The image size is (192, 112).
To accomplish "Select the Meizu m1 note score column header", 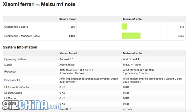I will [132, 19].
